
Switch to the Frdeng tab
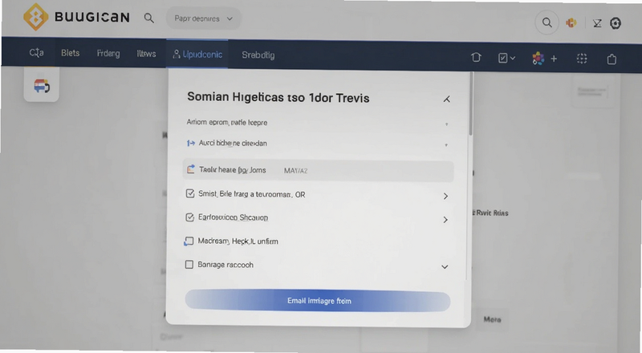click(108, 53)
